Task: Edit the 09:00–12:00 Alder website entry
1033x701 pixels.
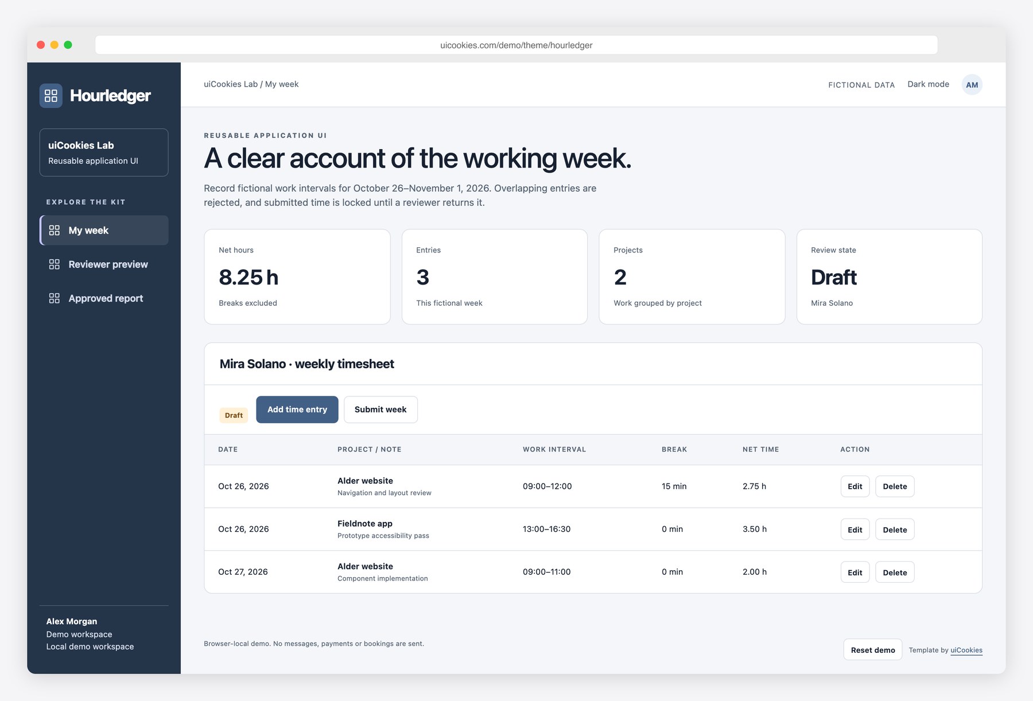Action: tap(855, 486)
